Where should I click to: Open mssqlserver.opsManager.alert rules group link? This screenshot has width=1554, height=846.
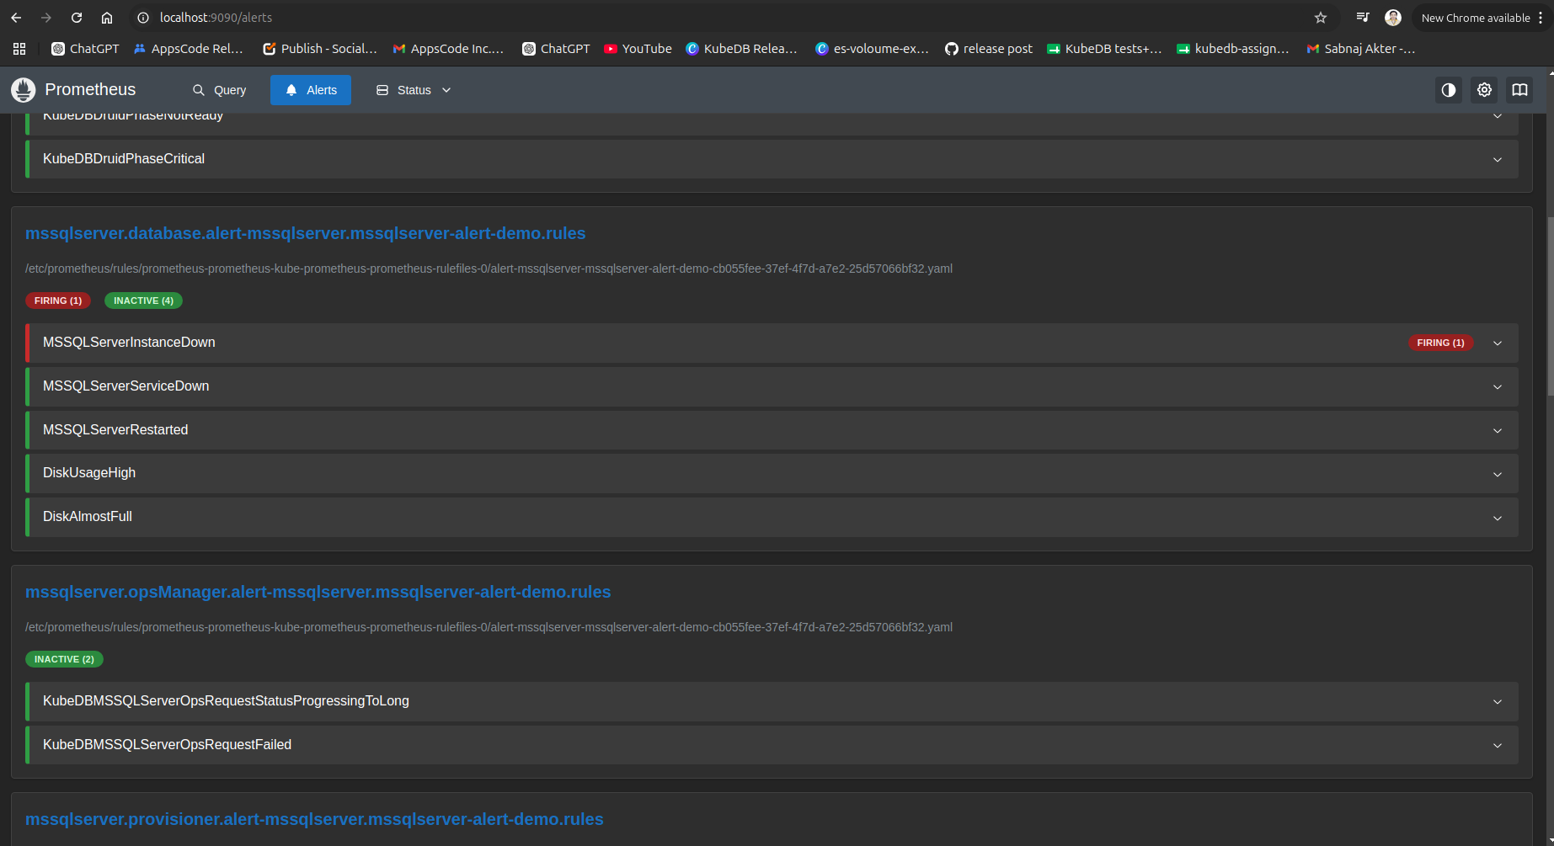pos(318,592)
